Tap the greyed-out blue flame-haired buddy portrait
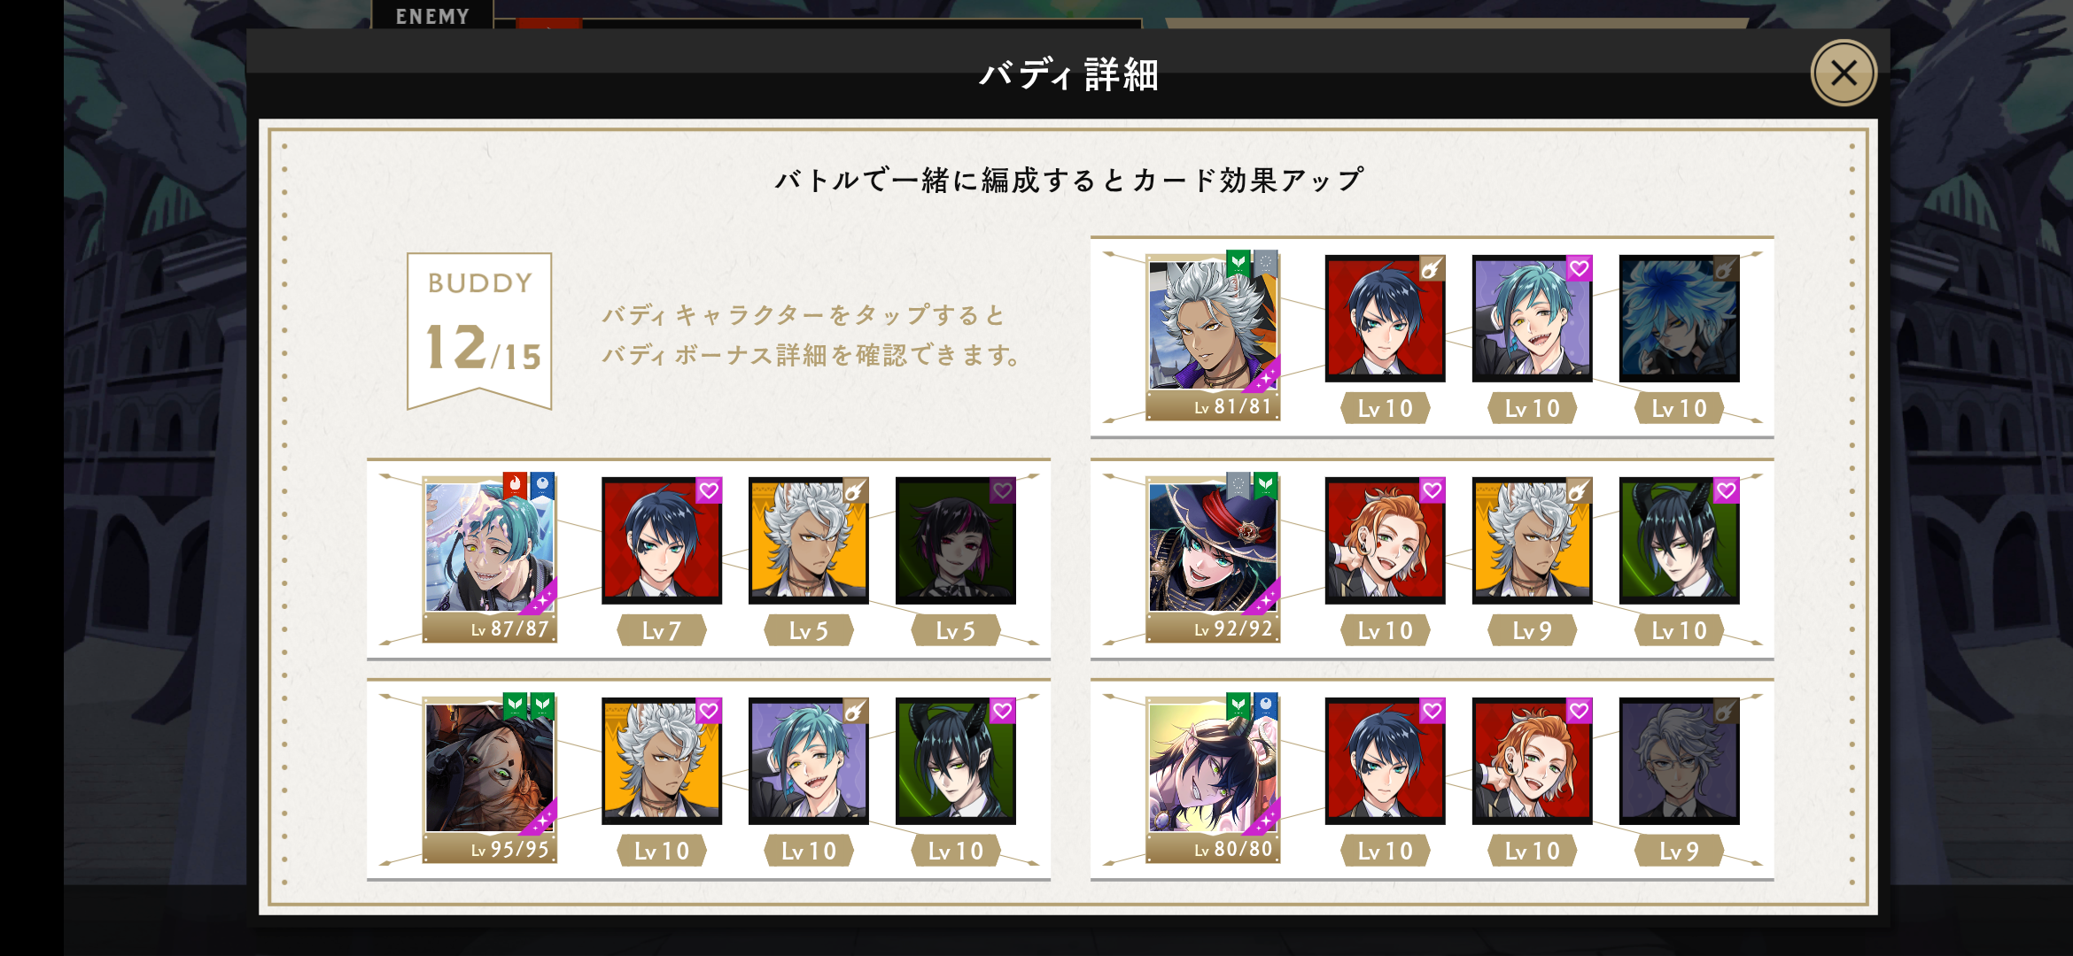 point(1679,319)
